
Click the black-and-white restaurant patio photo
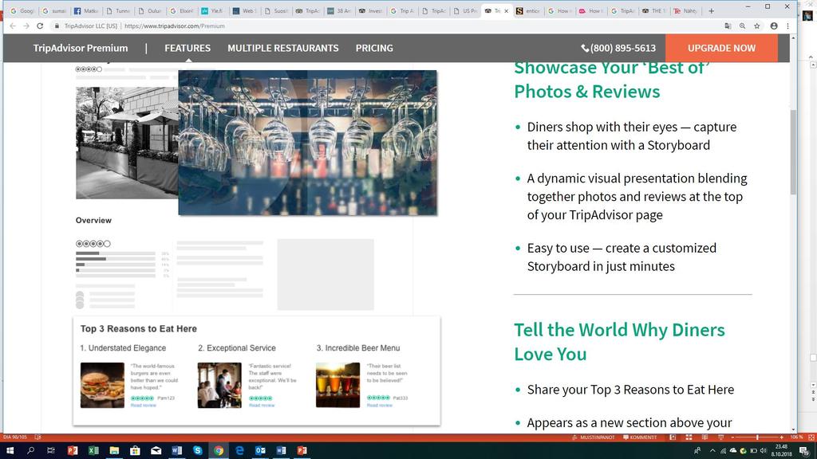[127, 143]
